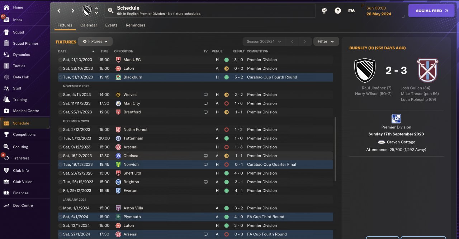Expand the Season 2023/24 dropdown
Image resolution: width=459 pixels, height=239 pixels.
(x=264, y=42)
